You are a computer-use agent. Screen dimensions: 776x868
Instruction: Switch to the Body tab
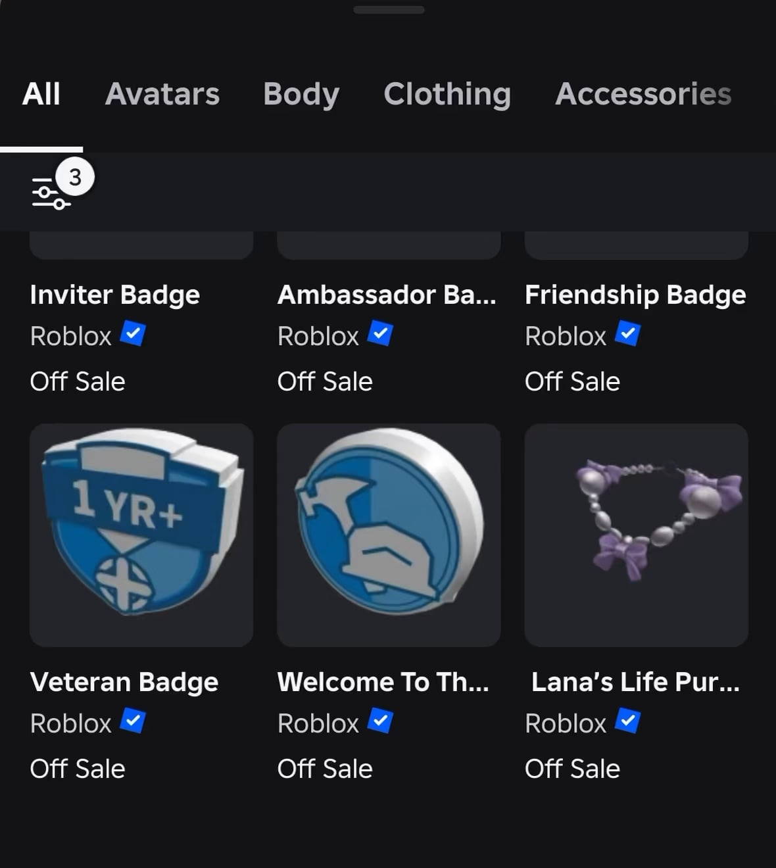301,94
